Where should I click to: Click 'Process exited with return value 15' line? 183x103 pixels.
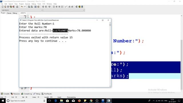46,37
